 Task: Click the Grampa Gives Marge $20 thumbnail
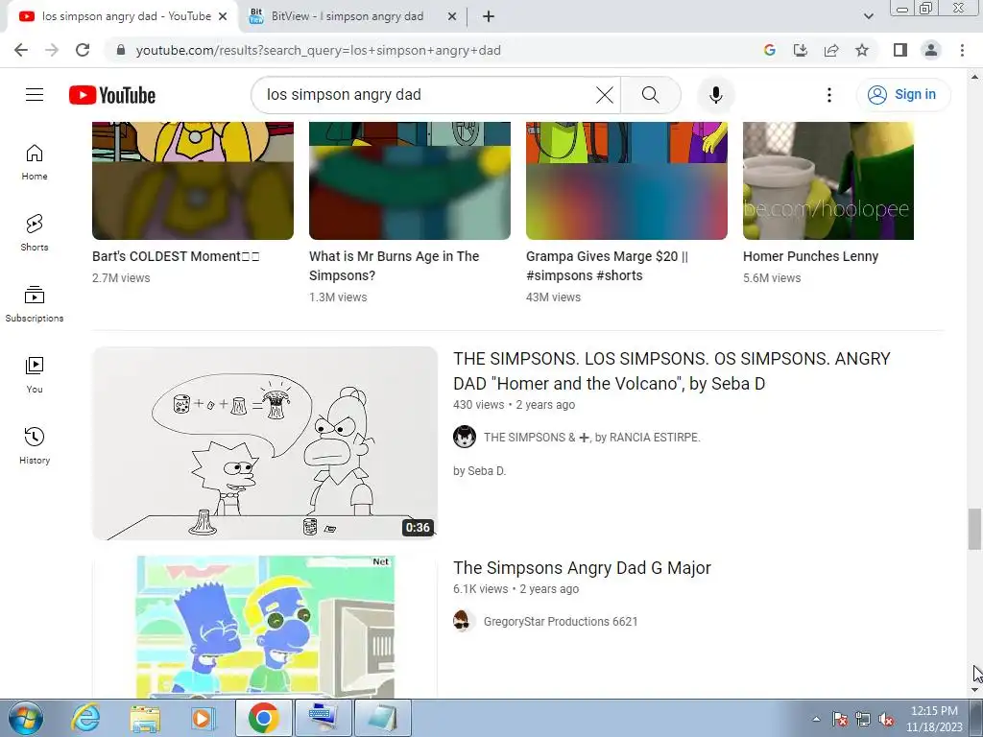[x=626, y=180]
